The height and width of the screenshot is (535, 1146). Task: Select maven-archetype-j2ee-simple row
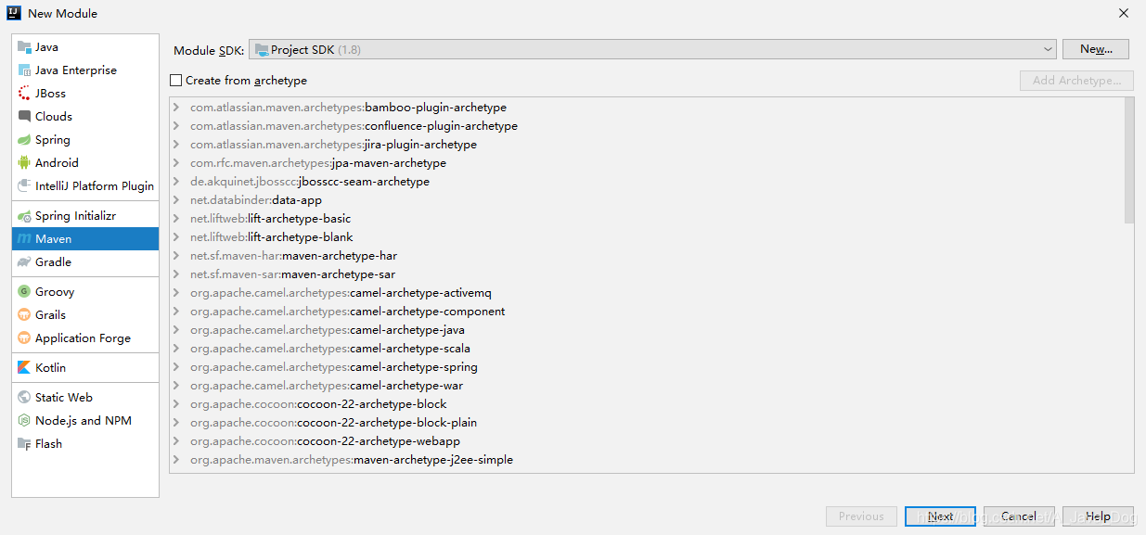coord(646,460)
